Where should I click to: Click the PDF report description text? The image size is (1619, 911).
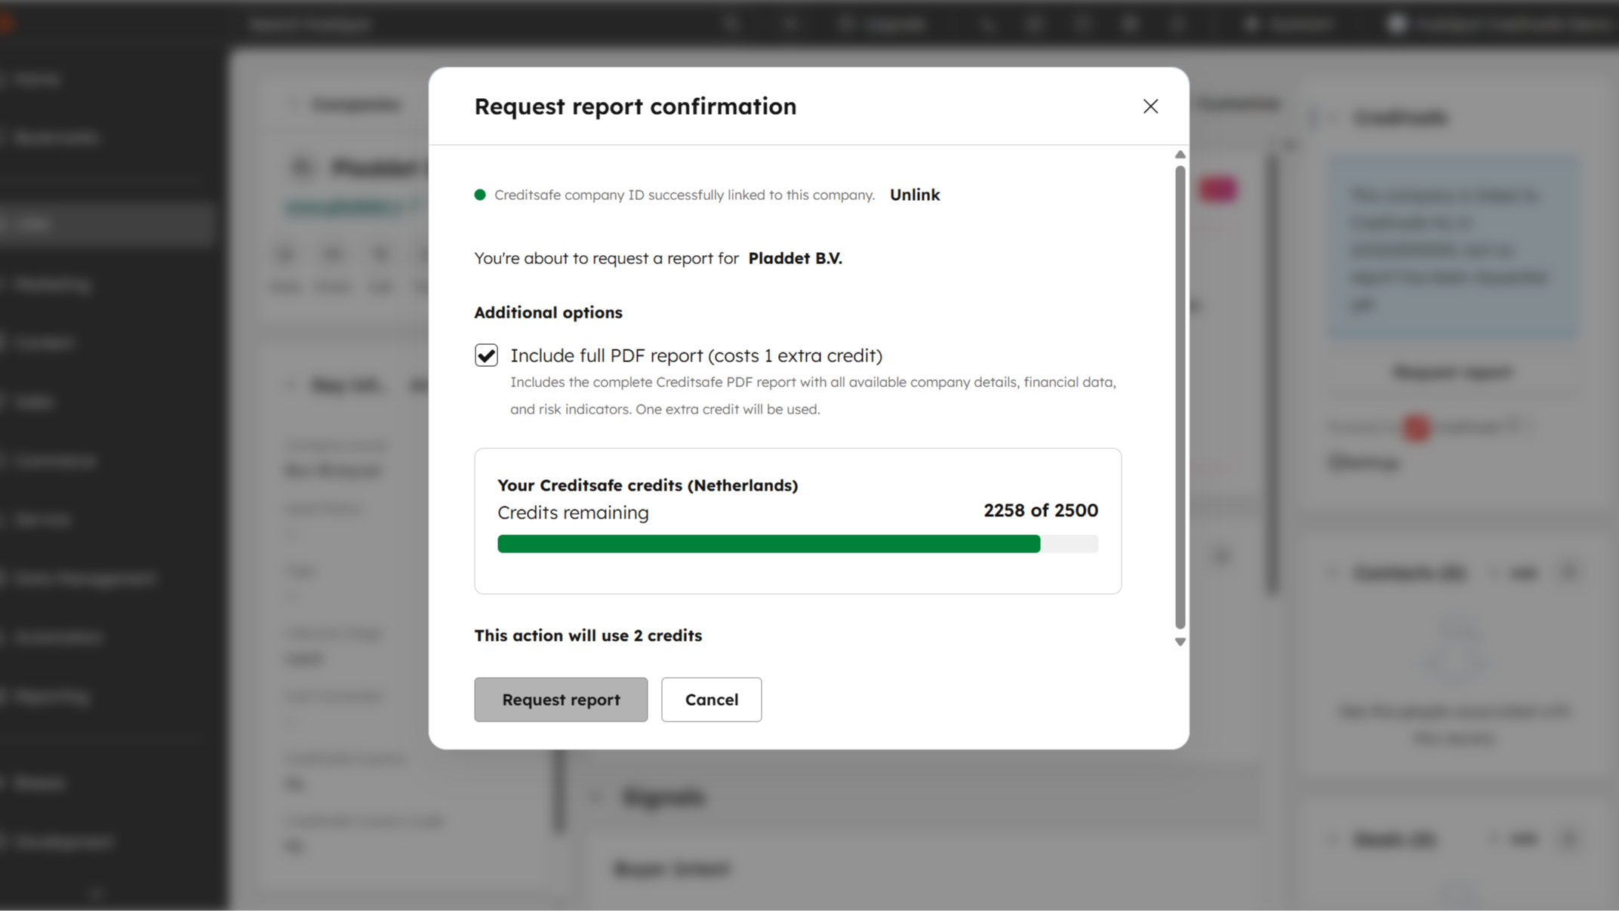[812, 395]
